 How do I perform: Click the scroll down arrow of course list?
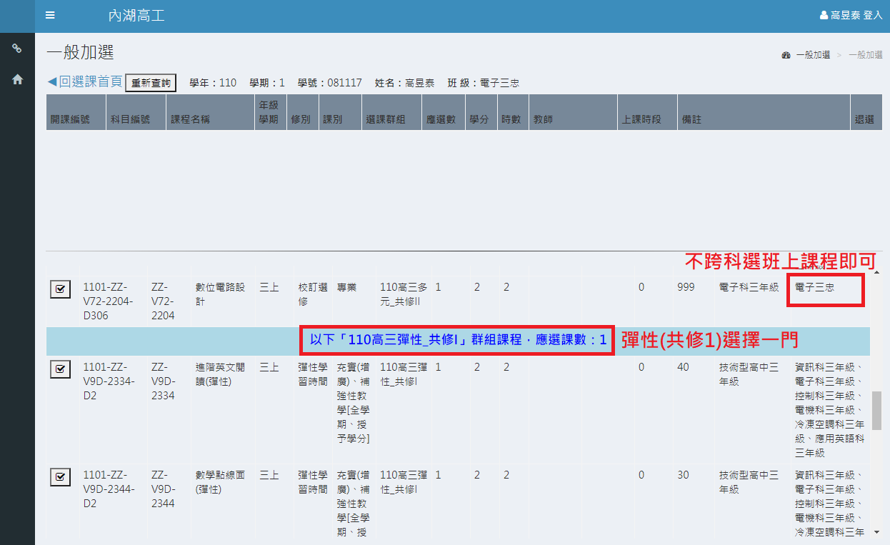[877, 532]
